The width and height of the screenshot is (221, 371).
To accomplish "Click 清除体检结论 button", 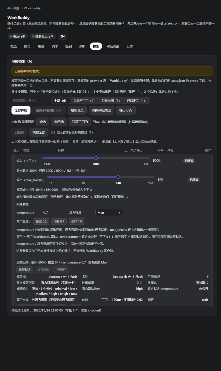I will 101,110.
